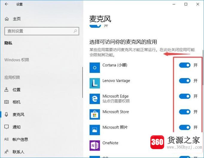
Task: Click the 应用权限 heading
Action: (12, 78)
